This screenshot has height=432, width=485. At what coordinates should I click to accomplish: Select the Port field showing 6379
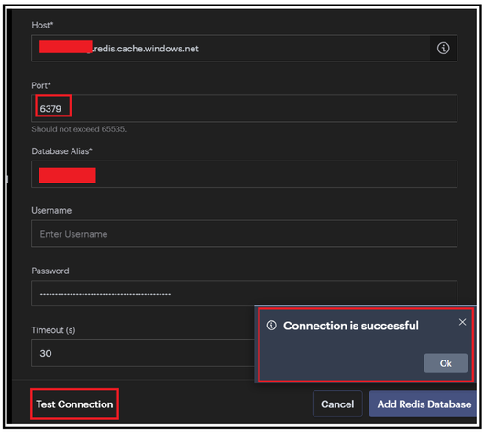[244, 108]
